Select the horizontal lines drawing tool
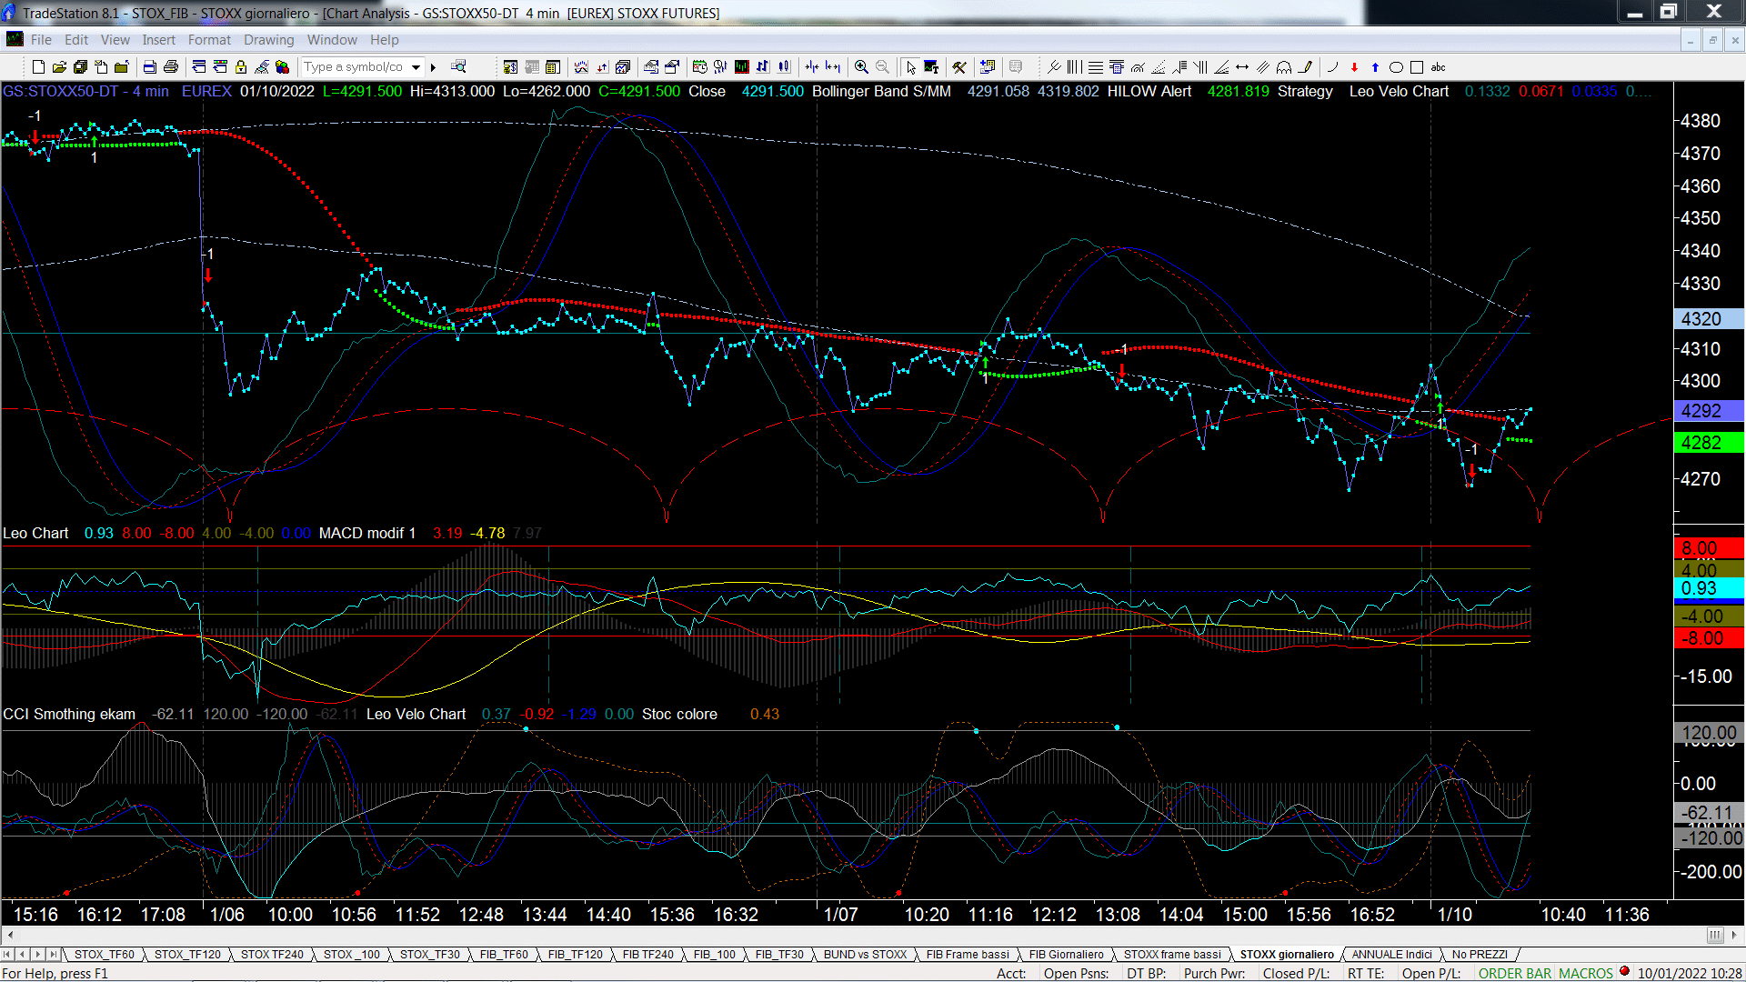1746x982 pixels. point(1096,67)
